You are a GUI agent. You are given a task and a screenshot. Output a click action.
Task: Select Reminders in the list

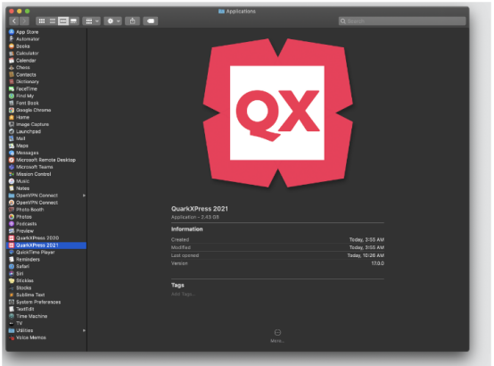[46, 260]
